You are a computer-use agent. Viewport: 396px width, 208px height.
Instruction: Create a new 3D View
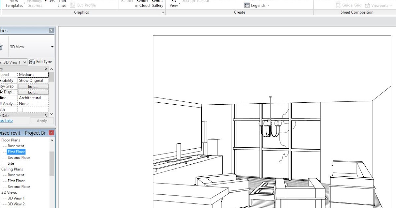[173, 4]
